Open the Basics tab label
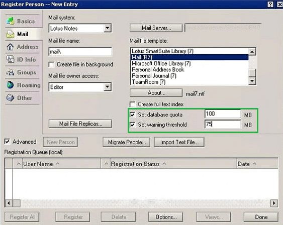Viewport: 283px width, 225px height. click(x=26, y=21)
